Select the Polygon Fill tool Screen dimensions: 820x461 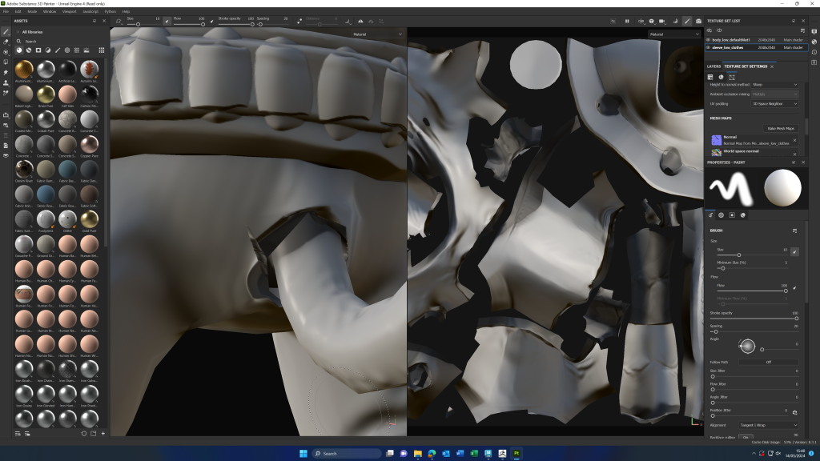tap(6, 62)
